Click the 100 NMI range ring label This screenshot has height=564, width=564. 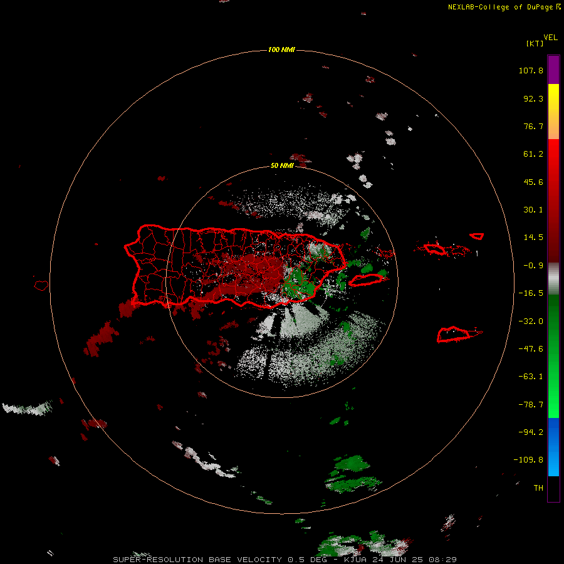tap(281, 50)
